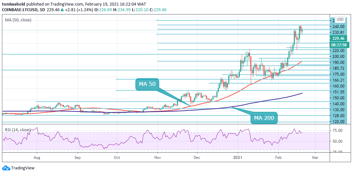Click the 140.00 price axis label
This screenshot has width=353, height=174.
[338, 104]
